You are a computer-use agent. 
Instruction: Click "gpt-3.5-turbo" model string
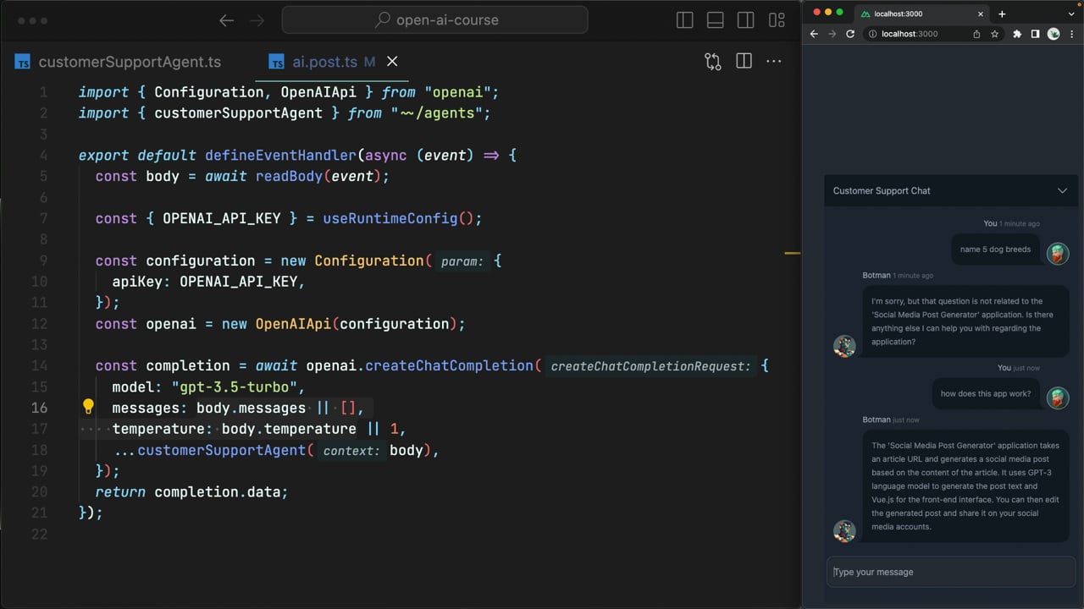pyautogui.click(x=235, y=387)
